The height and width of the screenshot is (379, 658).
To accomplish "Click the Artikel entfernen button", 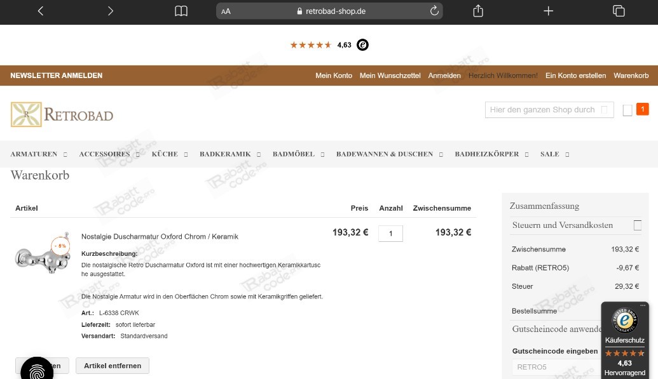I will click(x=113, y=366).
